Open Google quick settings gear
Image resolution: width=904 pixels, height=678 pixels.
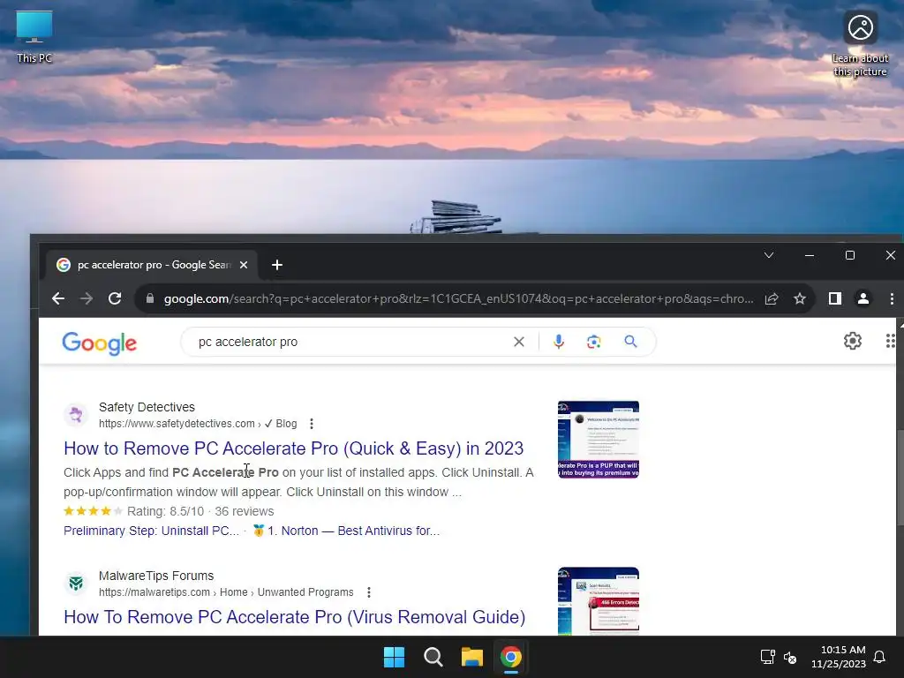click(x=853, y=342)
